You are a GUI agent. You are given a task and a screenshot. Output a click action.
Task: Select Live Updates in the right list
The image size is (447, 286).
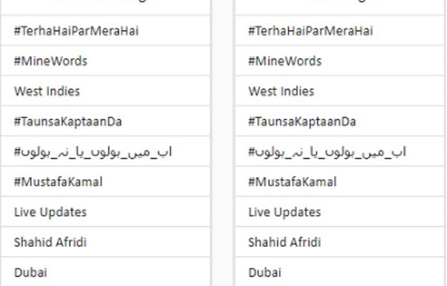pyautogui.click(x=284, y=212)
